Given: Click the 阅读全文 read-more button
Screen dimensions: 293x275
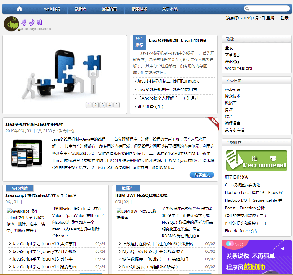Looking at the screenshot, I should coord(202,175).
